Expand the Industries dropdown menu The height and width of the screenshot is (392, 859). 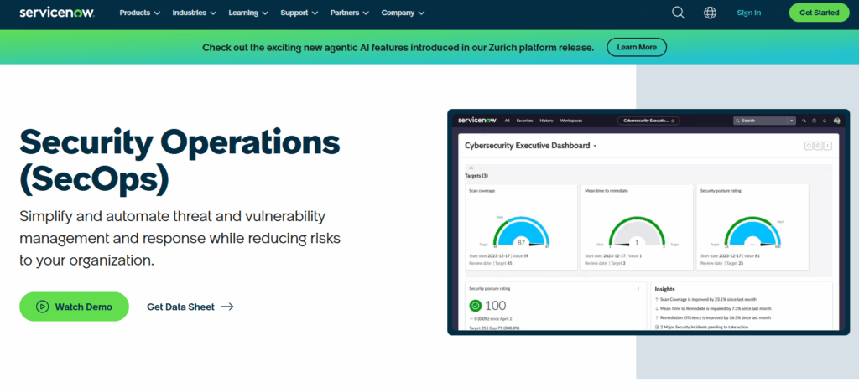(x=194, y=13)
